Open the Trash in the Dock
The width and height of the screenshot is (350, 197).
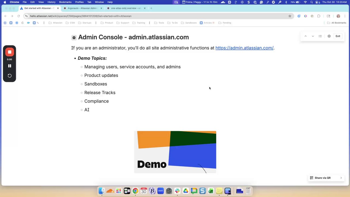(x=248, y=191)
